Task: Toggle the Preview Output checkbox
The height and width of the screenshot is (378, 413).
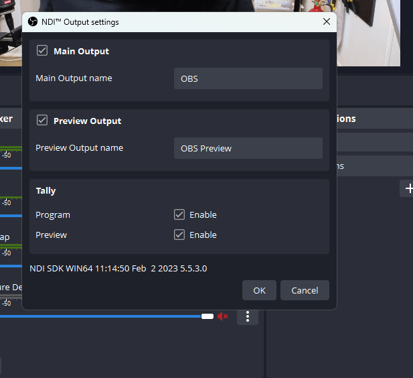Action: tap(42, 120)
